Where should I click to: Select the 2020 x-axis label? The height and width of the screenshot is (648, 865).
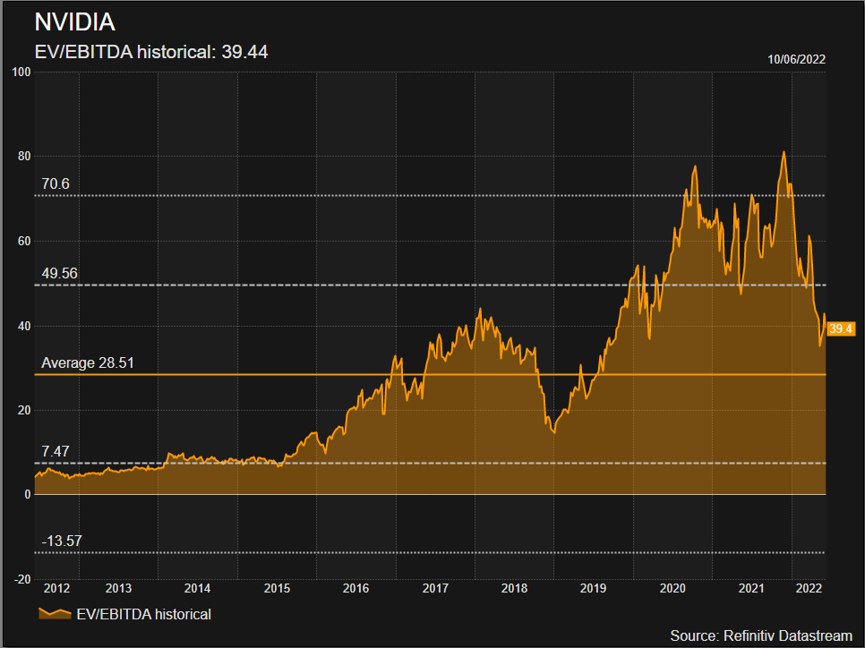pyautogui.click(x=672, y=588)
